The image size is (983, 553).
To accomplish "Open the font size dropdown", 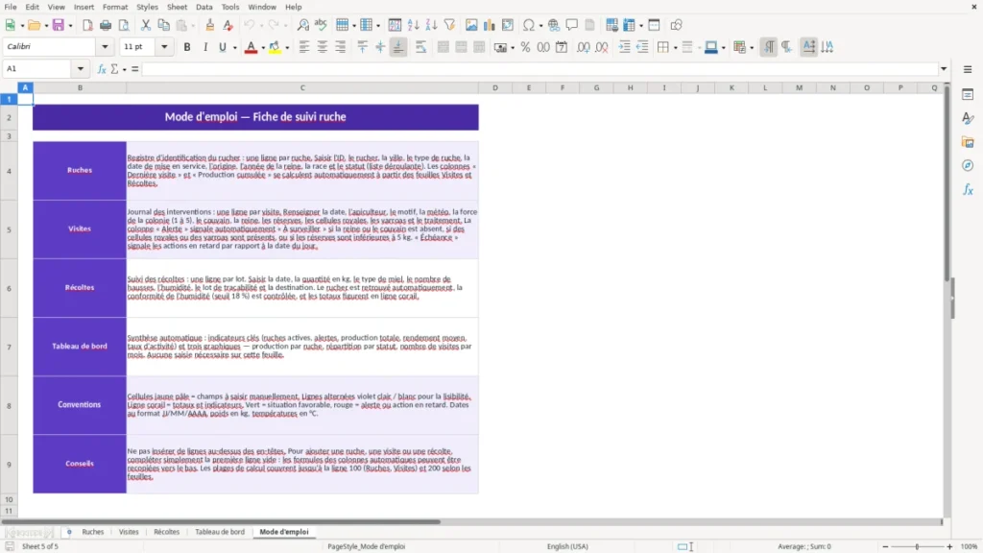I will tap(164, 46).
